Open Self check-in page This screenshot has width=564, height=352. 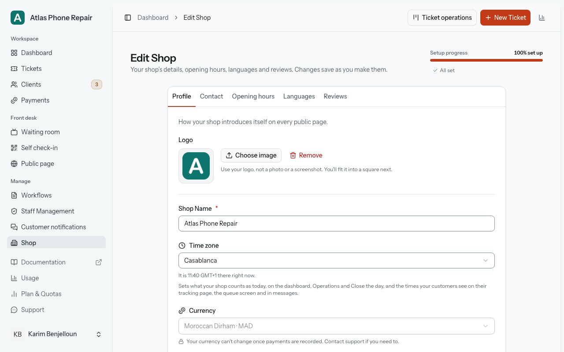(x=56, y=148)
